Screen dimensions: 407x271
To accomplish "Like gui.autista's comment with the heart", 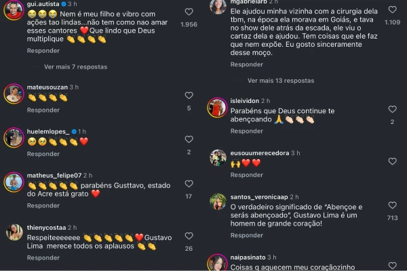I will click(x=189, y=12).
